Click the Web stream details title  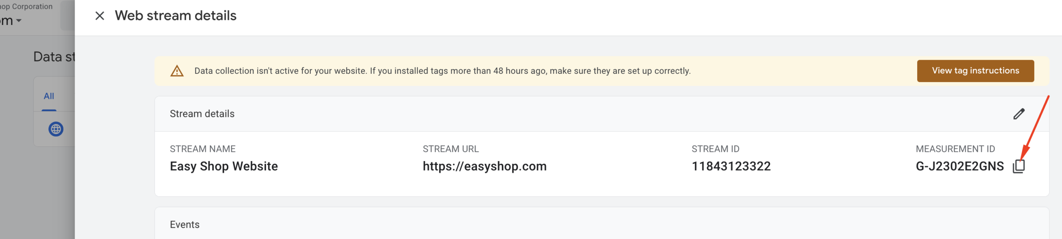coord(175,16)
